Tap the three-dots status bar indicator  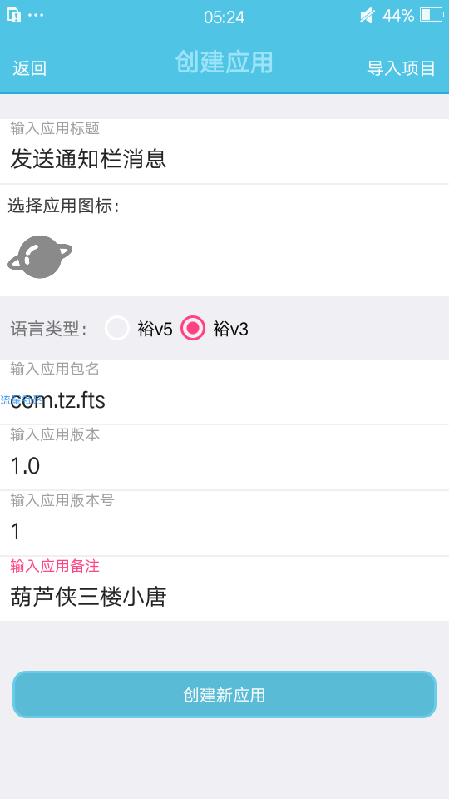click(x=36, y=15)
